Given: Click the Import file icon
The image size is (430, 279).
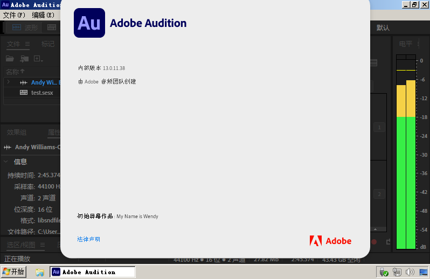Looking at the screenshot, I should click(x=24, y=58).
